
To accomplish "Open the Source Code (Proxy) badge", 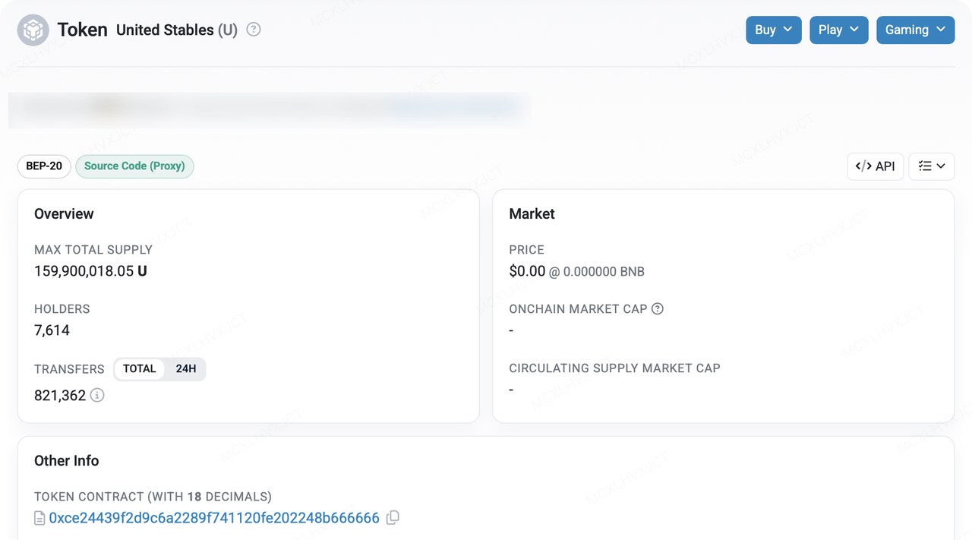I will [134, 166].
